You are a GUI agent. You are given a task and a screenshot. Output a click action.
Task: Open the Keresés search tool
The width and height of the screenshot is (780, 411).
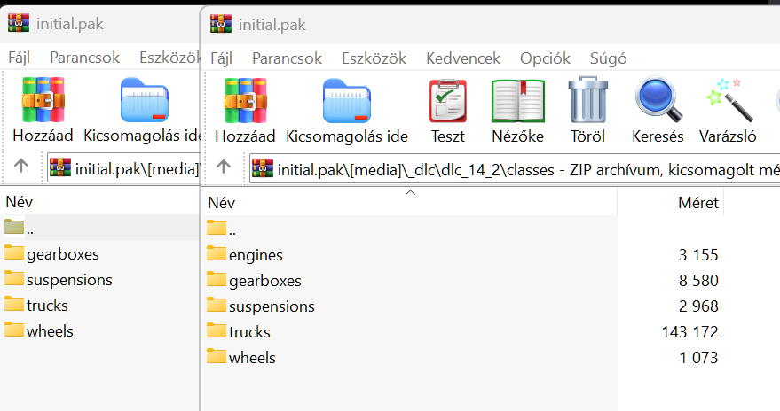[658, 111]
